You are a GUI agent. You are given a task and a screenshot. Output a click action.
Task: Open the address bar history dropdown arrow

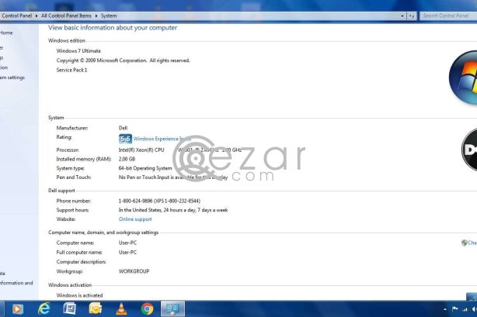402,16
